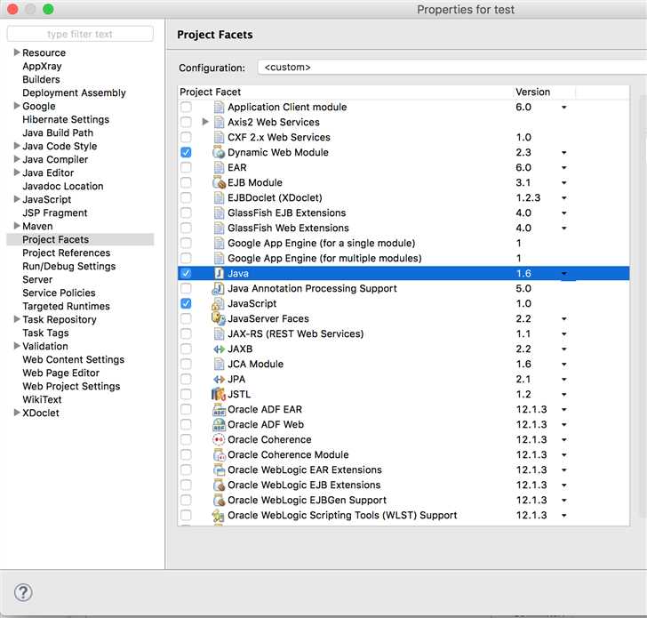This screenshot has width=647, height=618.
Task: Click the JPA facet icon
Action: (x=219, y=380)
